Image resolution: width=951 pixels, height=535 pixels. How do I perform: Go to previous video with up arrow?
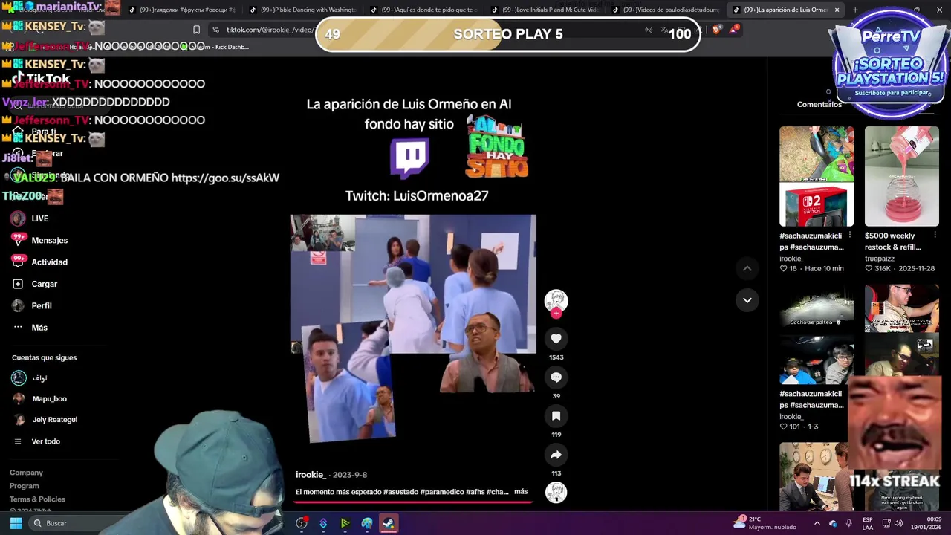point(747,268)
